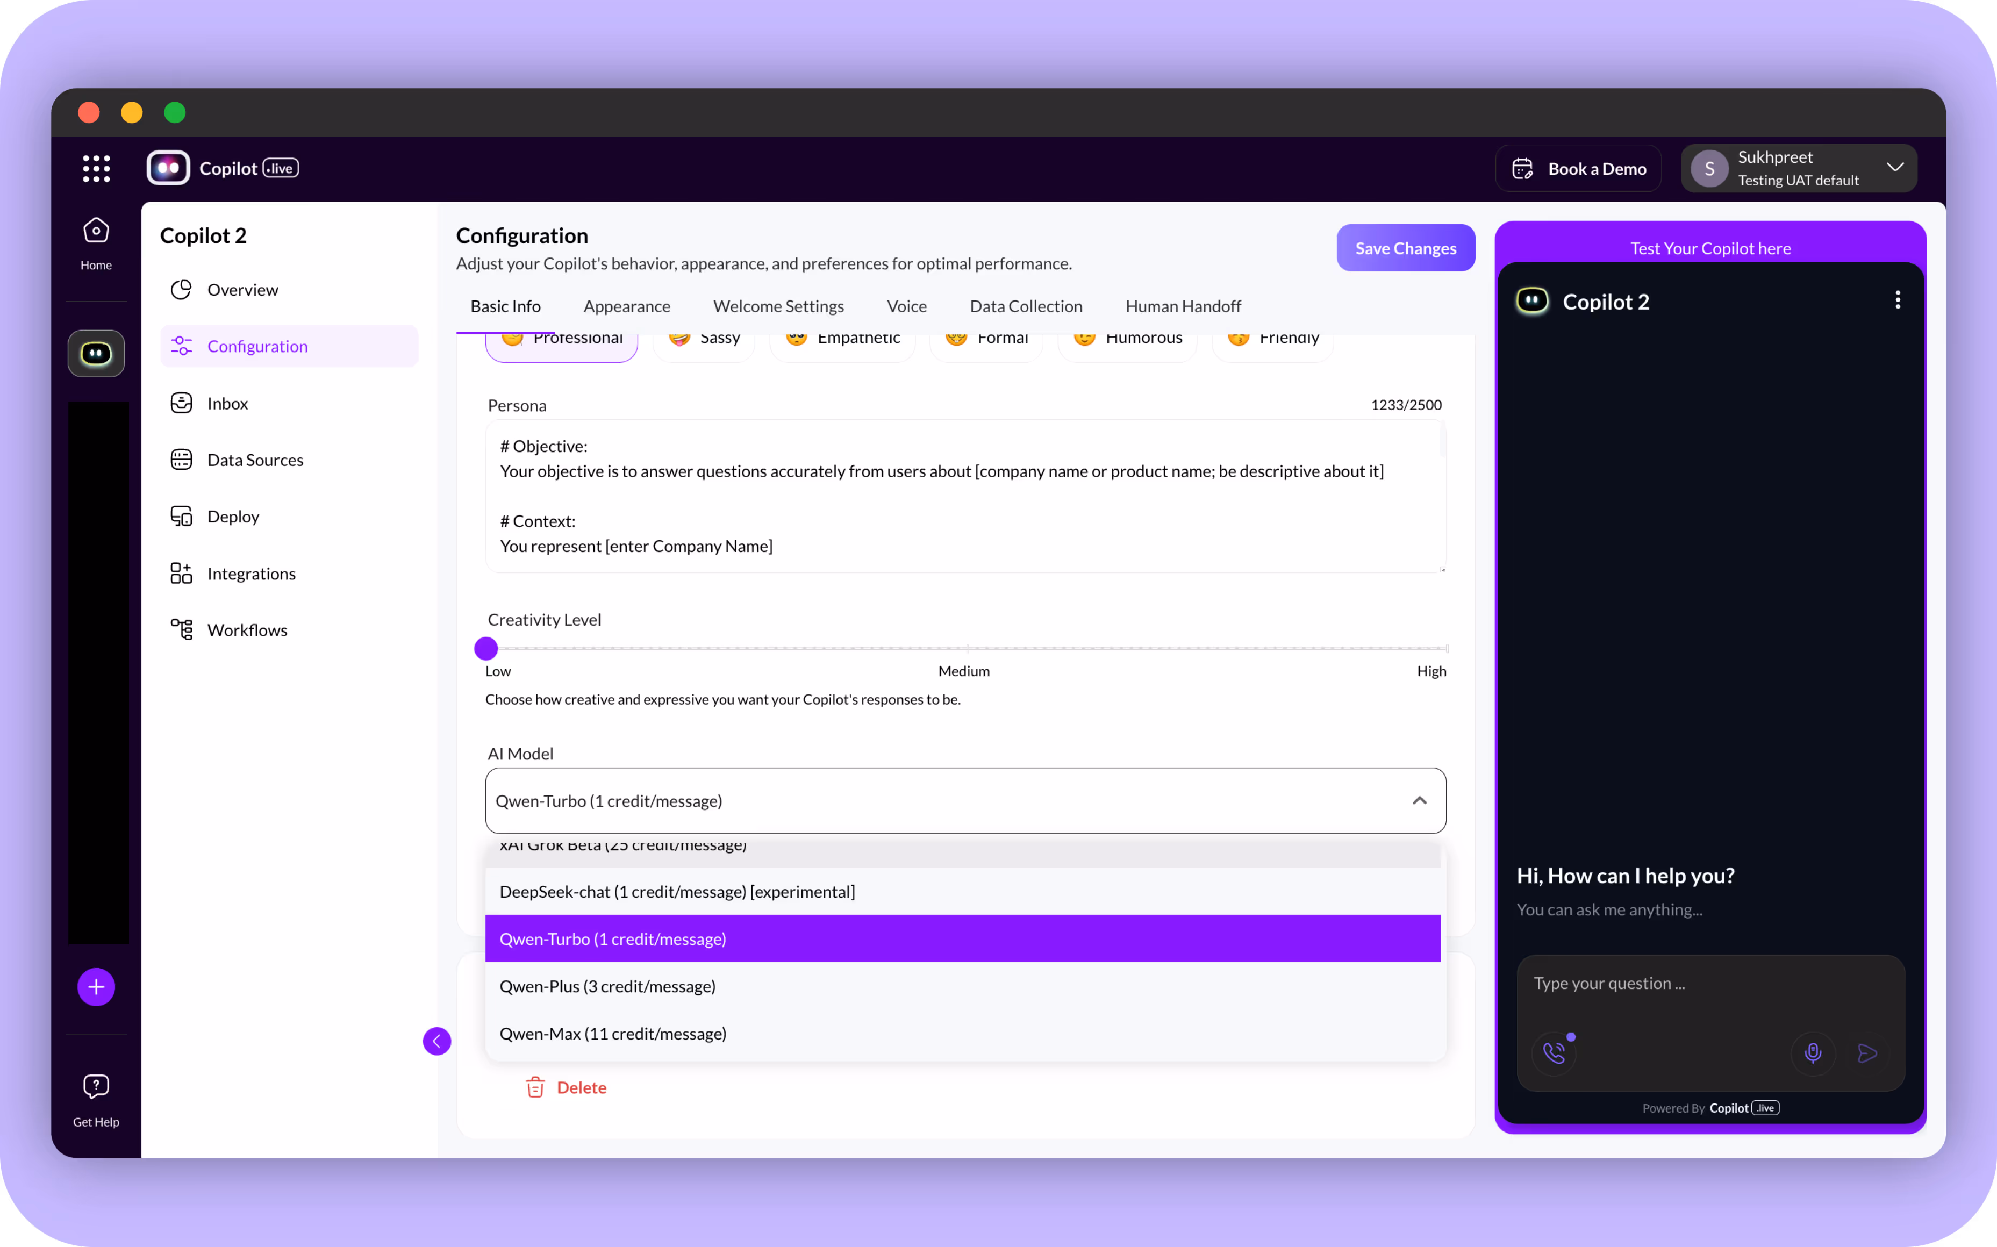The height and width of the screenshot is (1247, 1997).
Task: Click the Book a Demo button
Action: pos(1578,168)
